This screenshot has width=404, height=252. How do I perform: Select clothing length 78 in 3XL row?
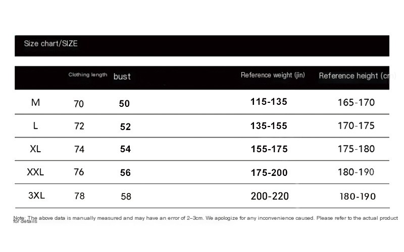(x=79, y=196)
